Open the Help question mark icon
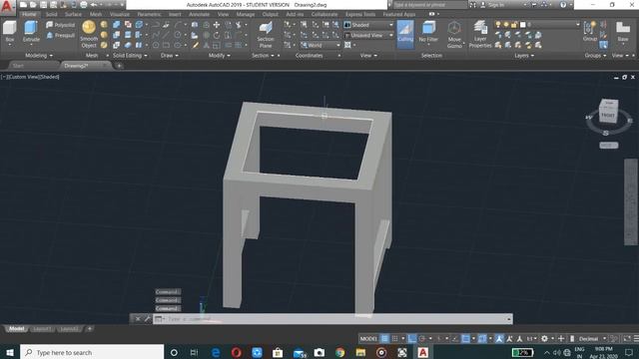The height and width of the screenshot is (359, 639). 563,5
